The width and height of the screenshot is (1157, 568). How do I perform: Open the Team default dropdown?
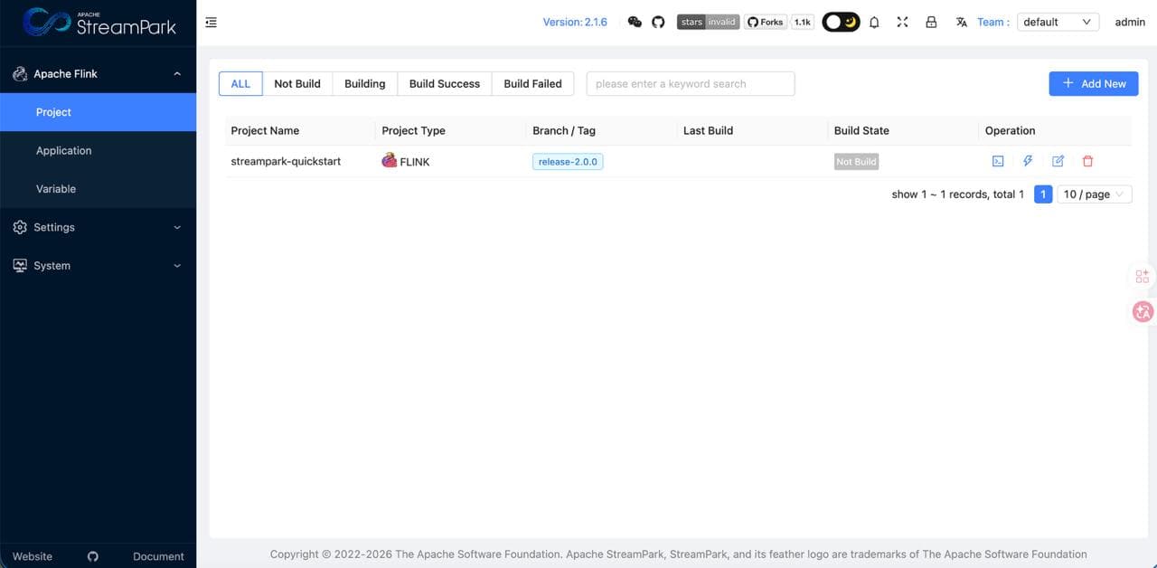[x=1058, y=22]
